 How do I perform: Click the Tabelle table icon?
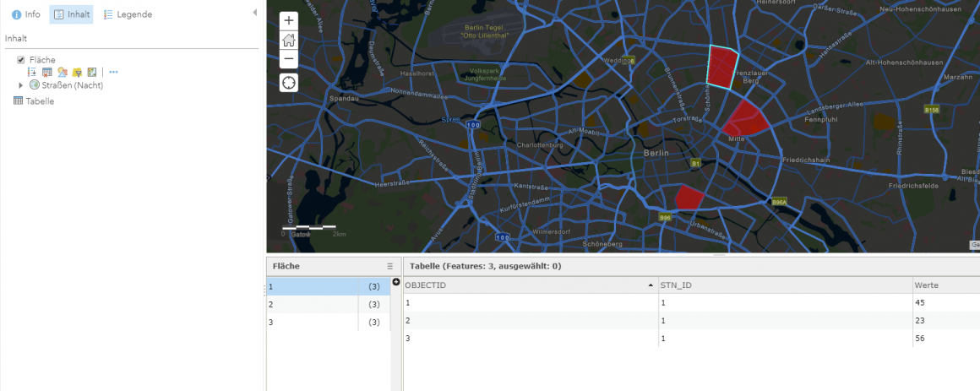click(x=18, y=101)
